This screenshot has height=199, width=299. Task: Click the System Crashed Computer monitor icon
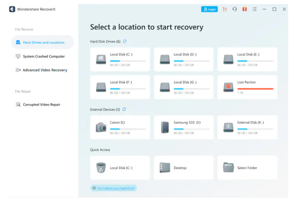18,56
